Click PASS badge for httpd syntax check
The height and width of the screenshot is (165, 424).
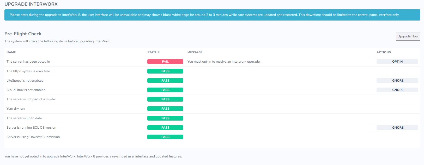165,71
